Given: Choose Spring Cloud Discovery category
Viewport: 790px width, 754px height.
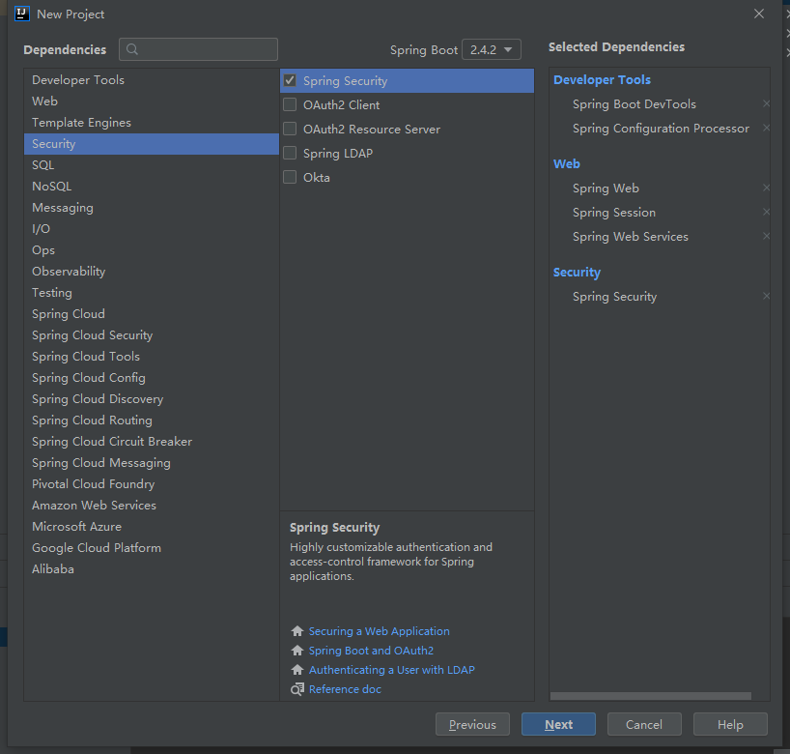Looking at the screenshot, I should tap(152, 399).
